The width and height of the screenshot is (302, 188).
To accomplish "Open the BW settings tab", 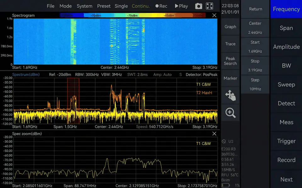I will 286,65.
